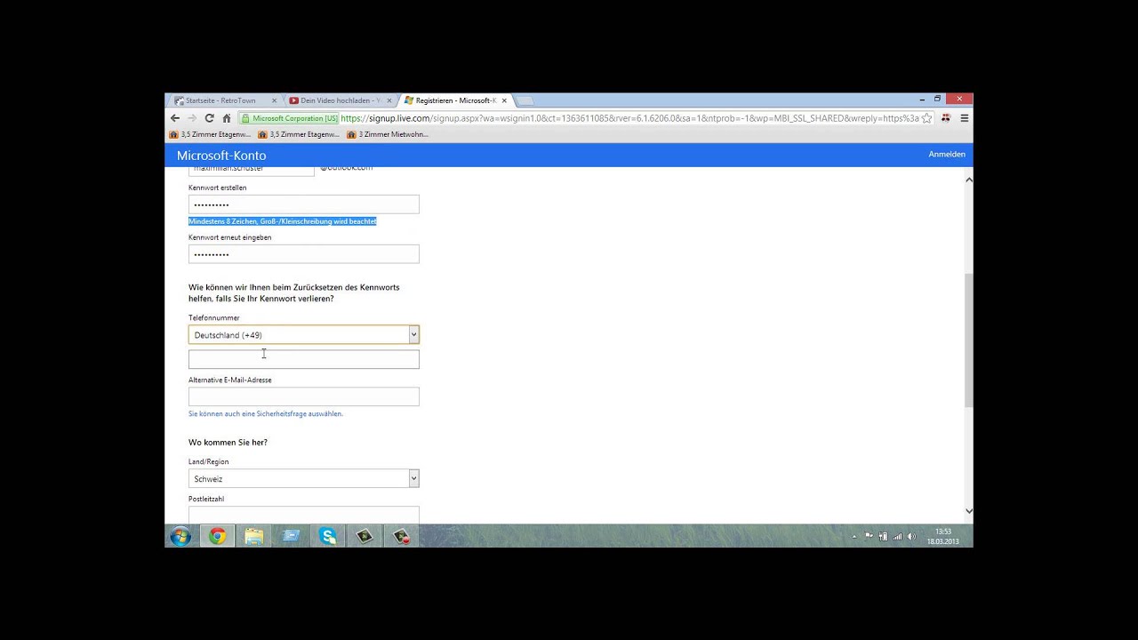Open the Land/Region dropdown showing Schweiz
Screen dimensions: 1138x640
[x=304, y=478]
